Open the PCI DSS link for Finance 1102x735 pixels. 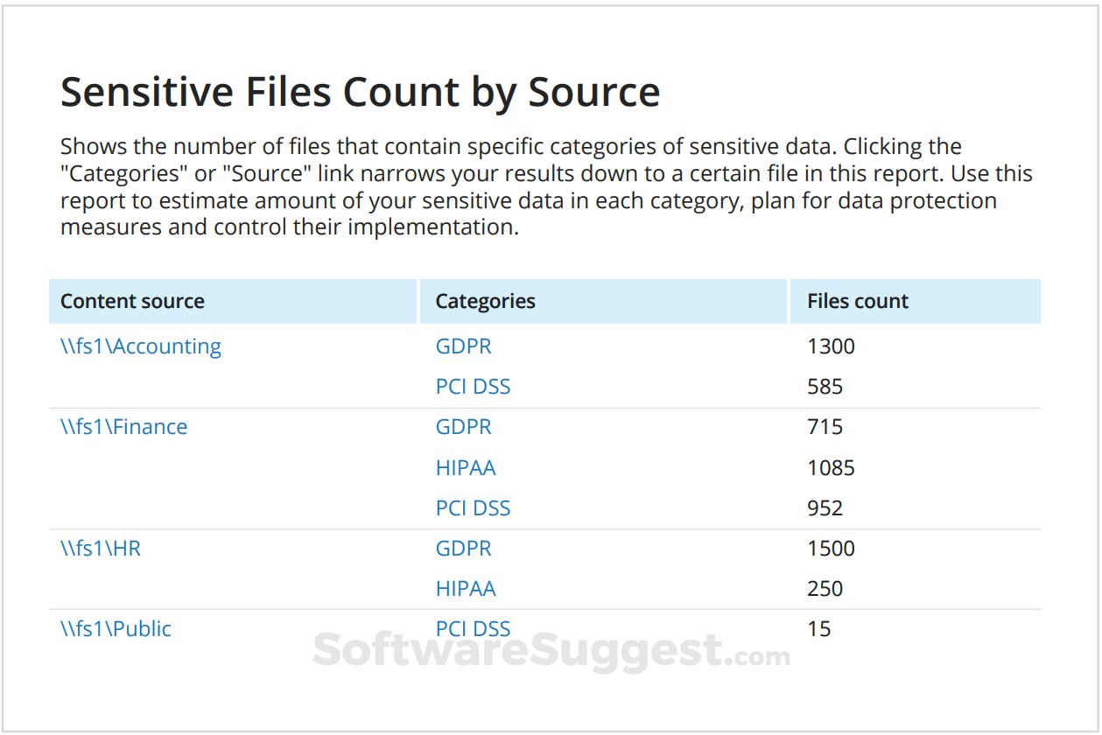(473, 508)
